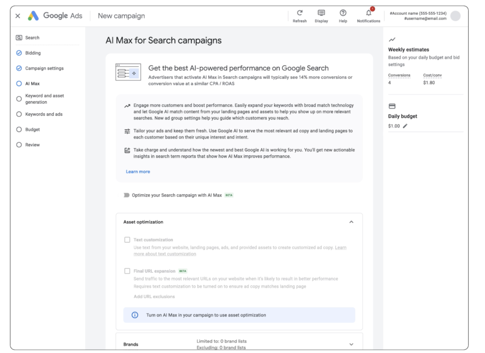This screenshot has width=485, height=353.
Task: Click the Cost/conv estimate label
Action: click(432, 75)
